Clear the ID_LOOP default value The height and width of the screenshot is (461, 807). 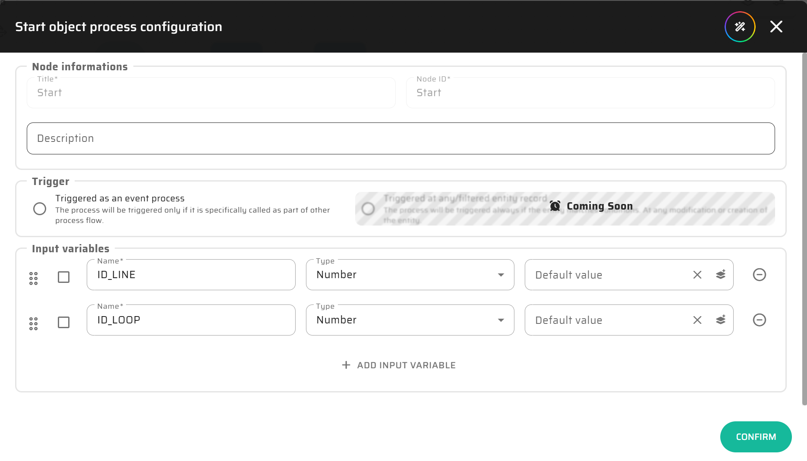(x=697, y=320)
